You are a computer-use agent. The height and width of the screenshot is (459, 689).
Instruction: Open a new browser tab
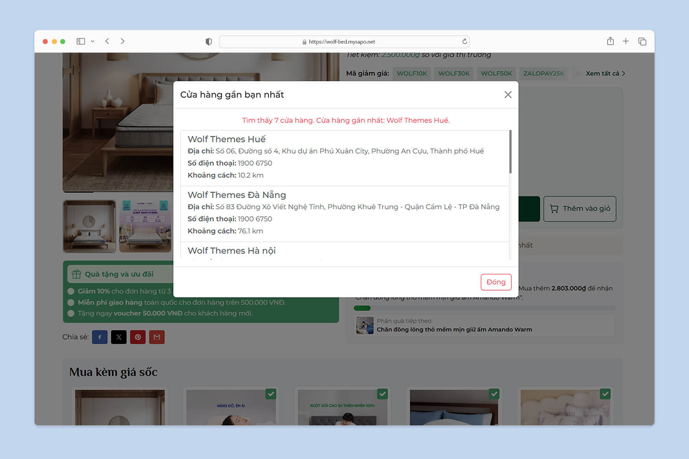coord(626,41)
